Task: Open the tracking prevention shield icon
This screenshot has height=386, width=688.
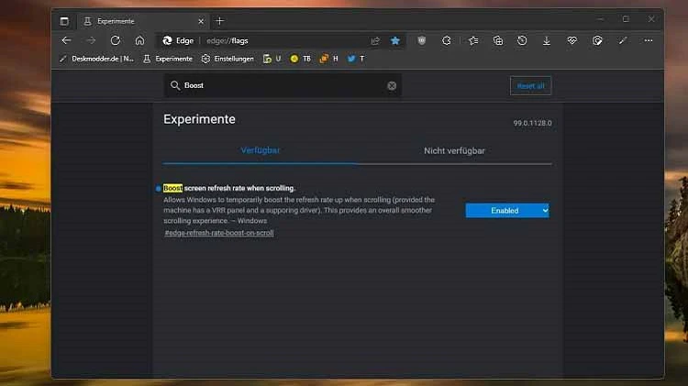Action: point(422,40)
